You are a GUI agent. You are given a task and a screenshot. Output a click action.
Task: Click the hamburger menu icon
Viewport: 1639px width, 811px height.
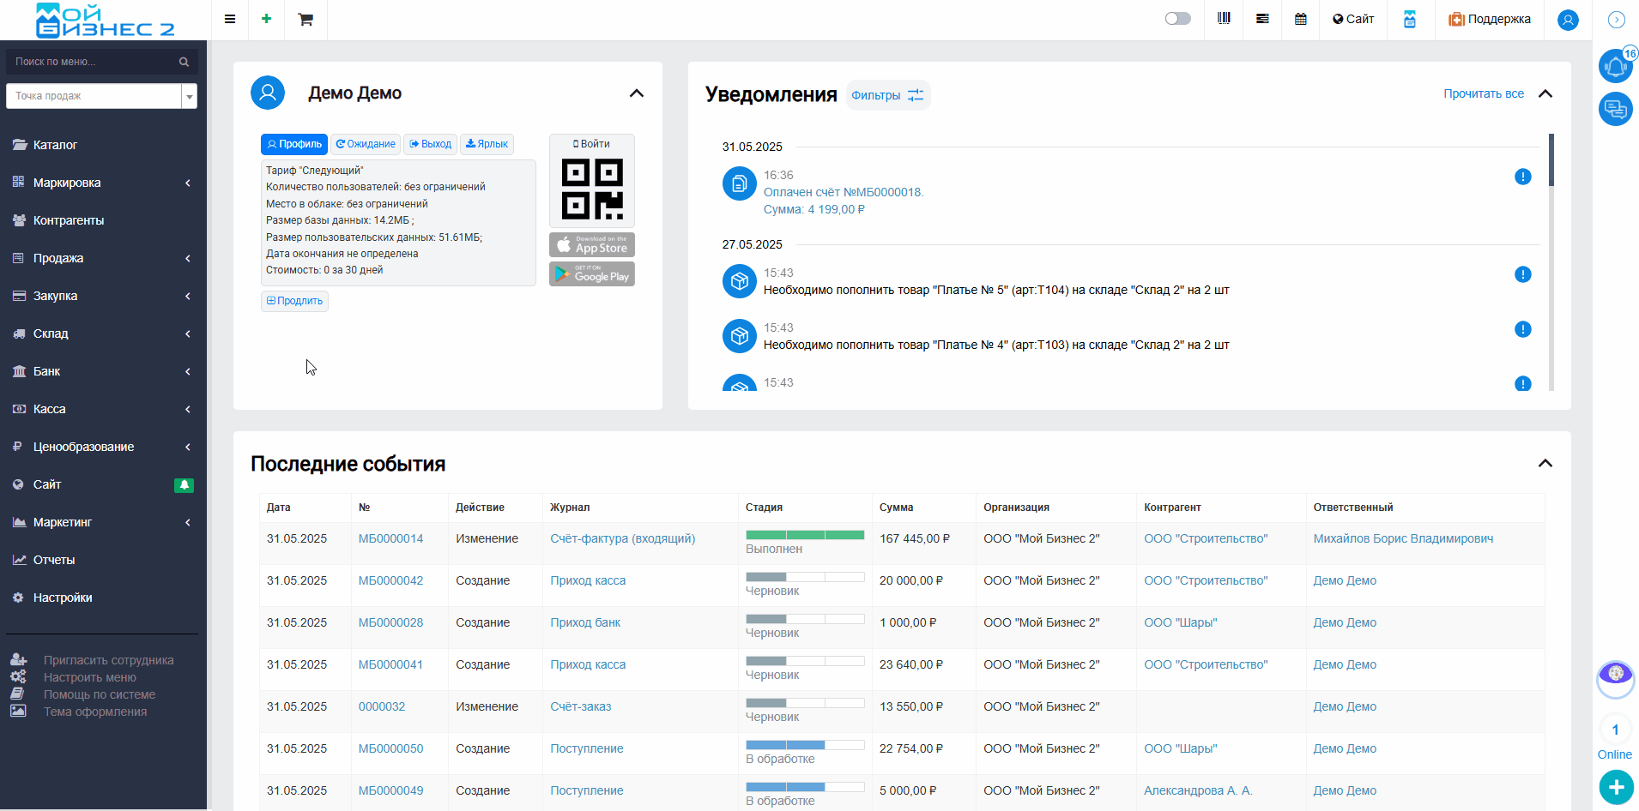pos(230,19)
